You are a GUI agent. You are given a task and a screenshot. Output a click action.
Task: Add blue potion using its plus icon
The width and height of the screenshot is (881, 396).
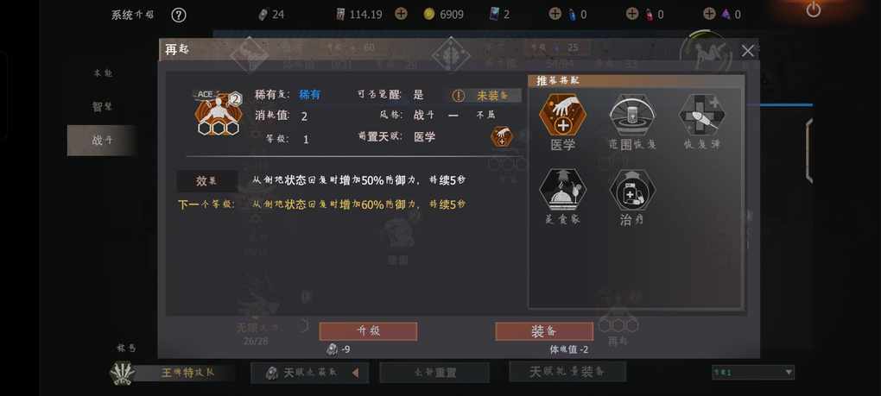(x=555, y=14)
